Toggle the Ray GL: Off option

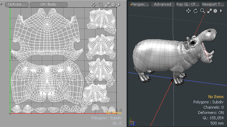coord(188,5)
